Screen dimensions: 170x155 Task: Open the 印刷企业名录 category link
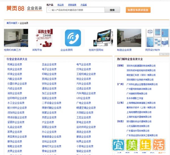coord(49,74)
